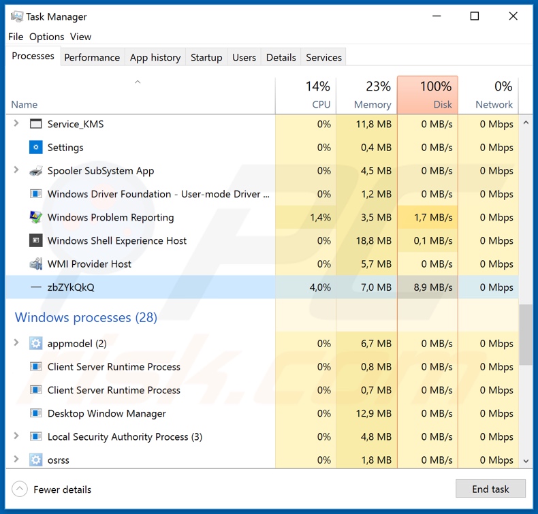Click the Desktop Window Manager icon
Screen dimensions: 538x514
click(35, 413)
